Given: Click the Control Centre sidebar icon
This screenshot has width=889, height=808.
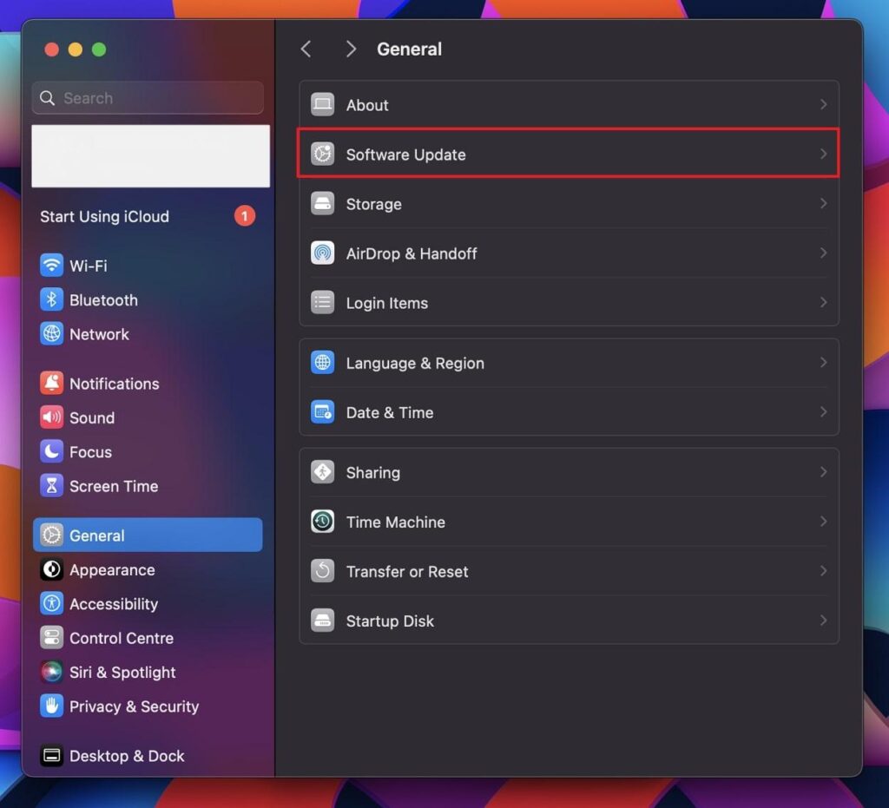Looking at the screenshot, I should pos(51,637).
